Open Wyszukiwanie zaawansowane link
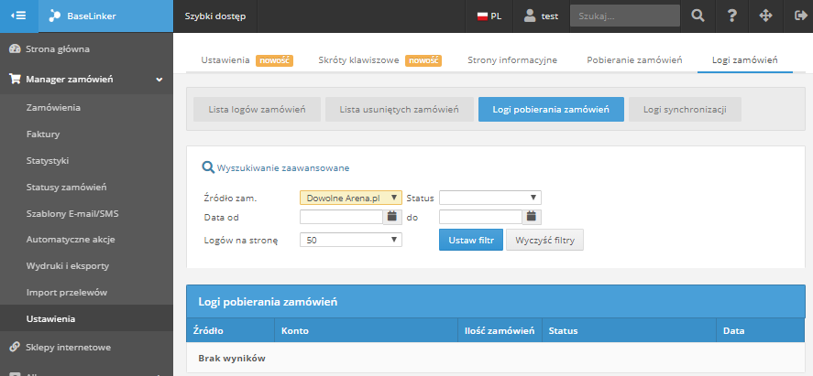This screenshot has height=376, width=813. coord(282,167)
